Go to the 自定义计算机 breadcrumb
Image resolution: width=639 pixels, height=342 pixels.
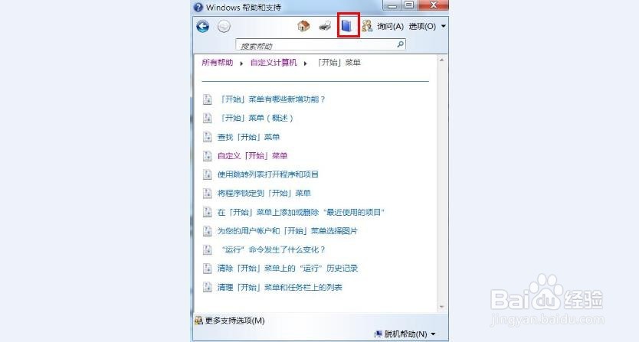(274, 62)
